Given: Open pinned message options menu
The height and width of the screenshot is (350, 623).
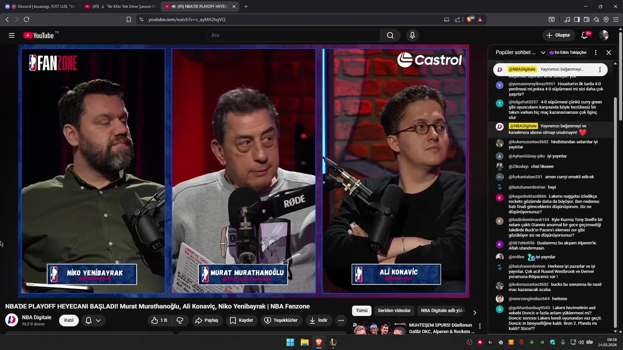Looking at the screenshot, I should click(600, 70).
